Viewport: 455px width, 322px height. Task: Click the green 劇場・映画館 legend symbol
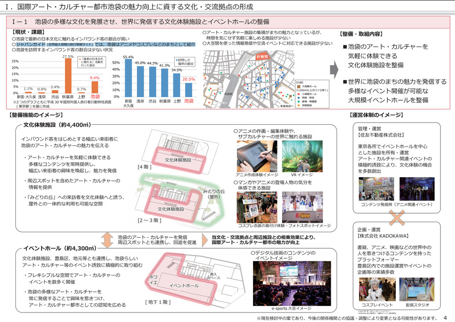pos(298,101)
